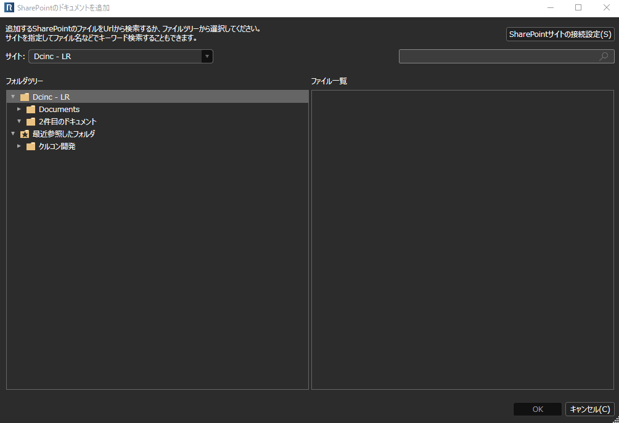Image resolution: width=619 pixels, height=423 pixels.
Task: Click the キャンセル(C) button
Action: click(590, 409)
